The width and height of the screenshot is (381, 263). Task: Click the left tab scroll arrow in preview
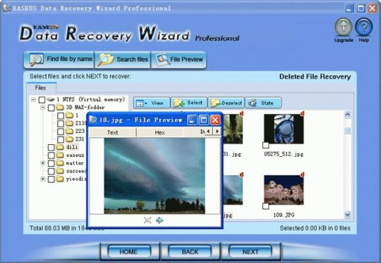(x=208, y=131)
